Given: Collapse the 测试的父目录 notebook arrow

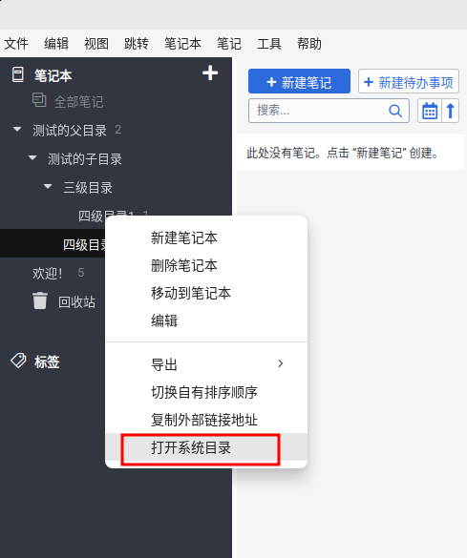Looking at the screenshot, I should pos(17,129).
